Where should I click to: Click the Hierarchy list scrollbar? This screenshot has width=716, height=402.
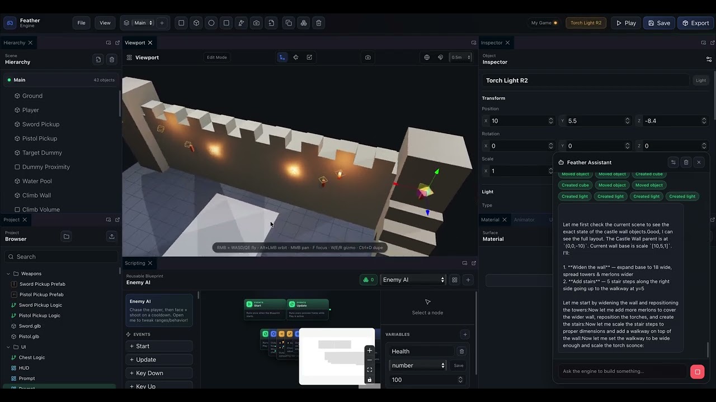tap(120, 103)
